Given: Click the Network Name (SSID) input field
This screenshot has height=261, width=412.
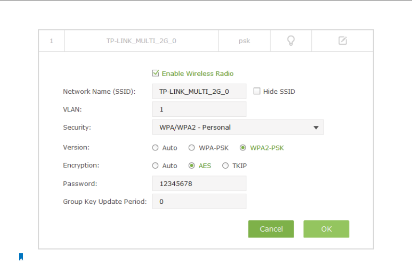Looking at the screenshot, I should click(199, 91).
